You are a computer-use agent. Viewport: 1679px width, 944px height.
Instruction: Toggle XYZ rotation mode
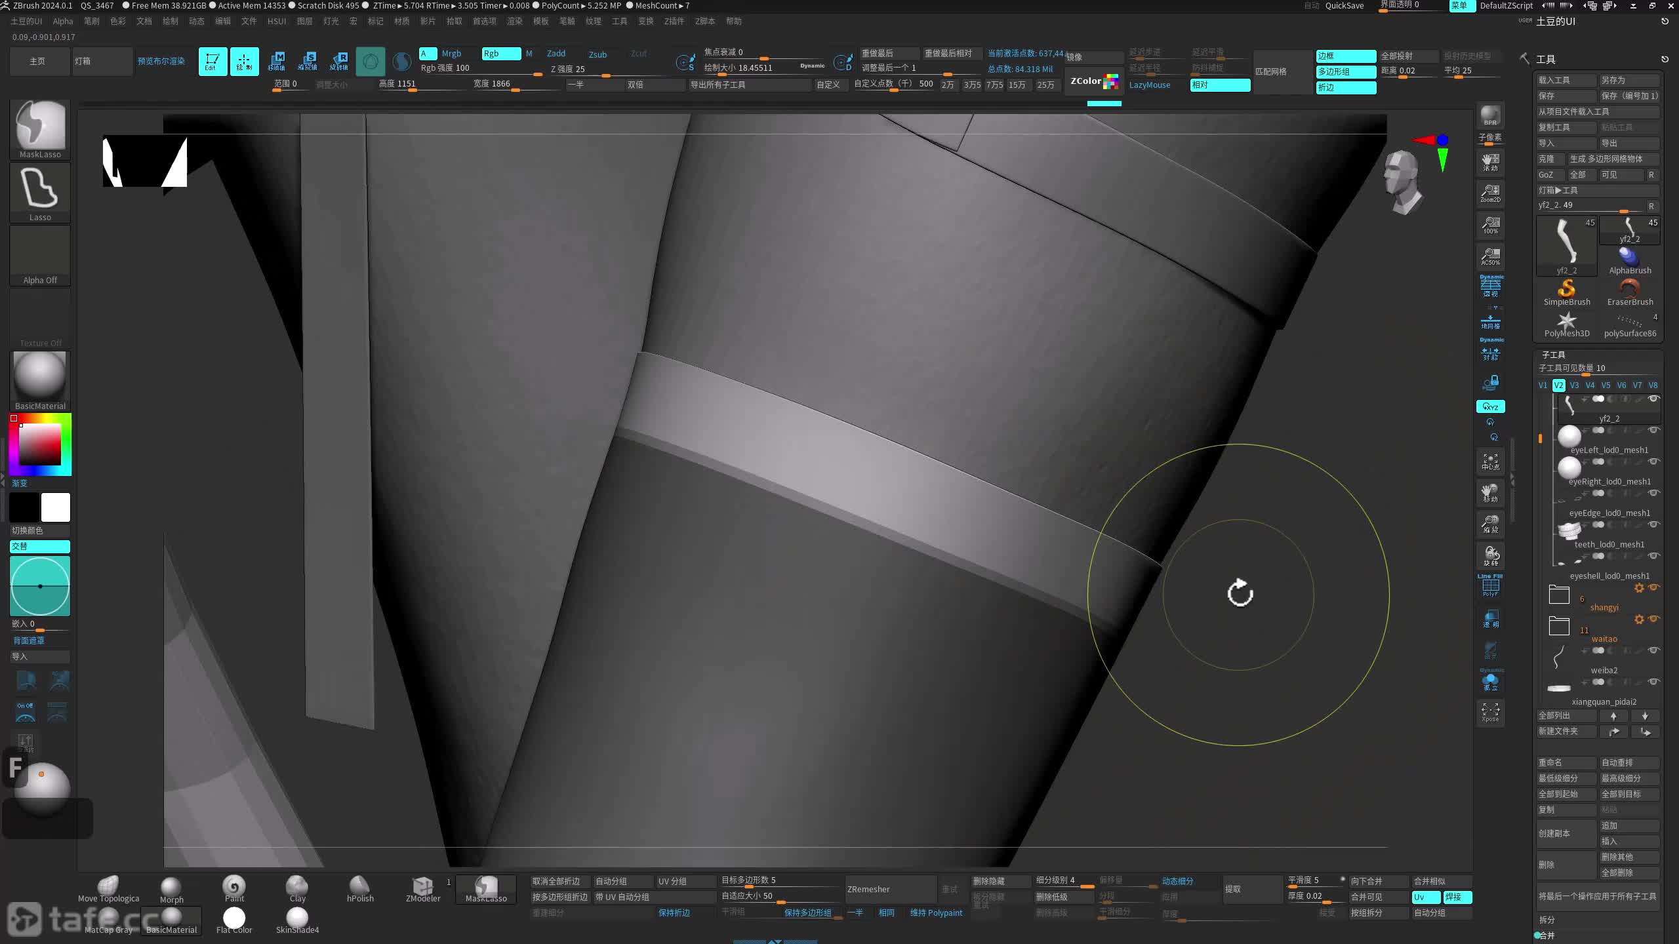pos(1490,406)
